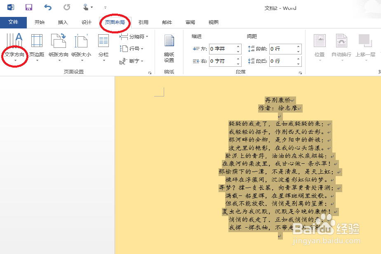Image resolution: width=381 pixels, height=254 pixels.
Task: Launch the 段落 dialog launcher
Action: 300,73
